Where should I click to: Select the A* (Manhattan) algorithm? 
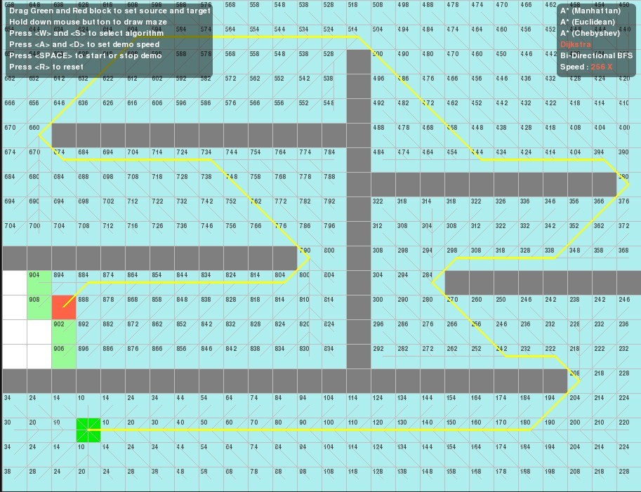click(x=590, y=11)
